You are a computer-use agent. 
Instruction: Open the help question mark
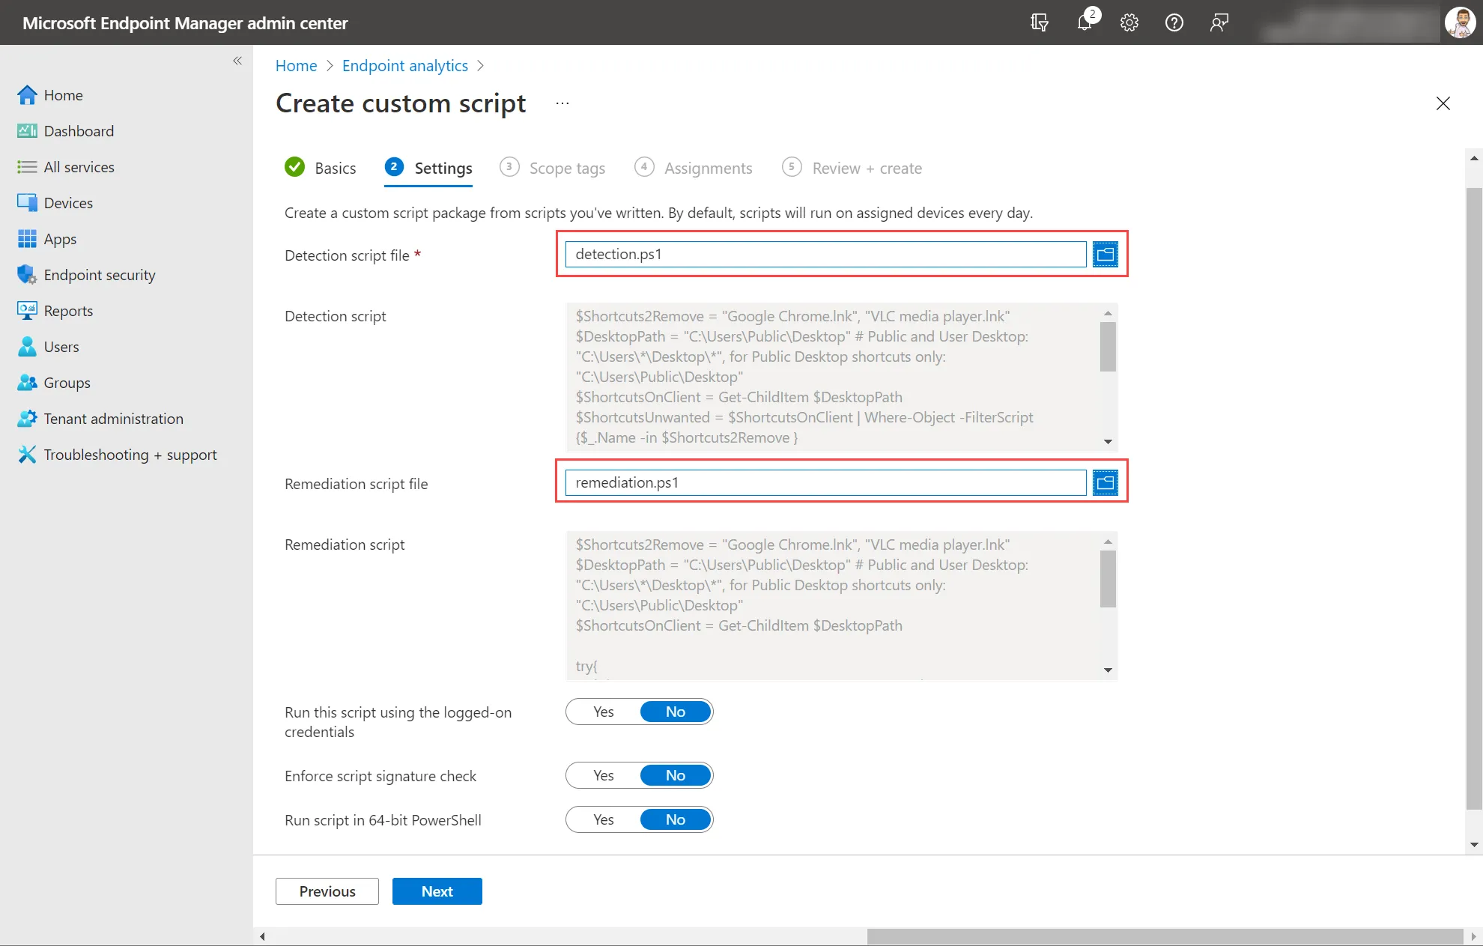click(x=1174, y=22)
